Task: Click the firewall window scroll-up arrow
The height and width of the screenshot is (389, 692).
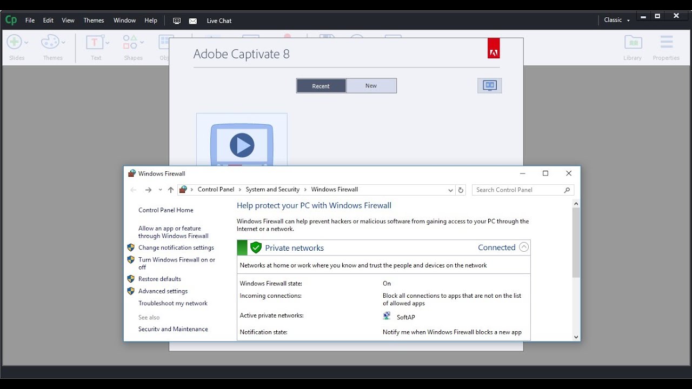Action: (576, 204)
